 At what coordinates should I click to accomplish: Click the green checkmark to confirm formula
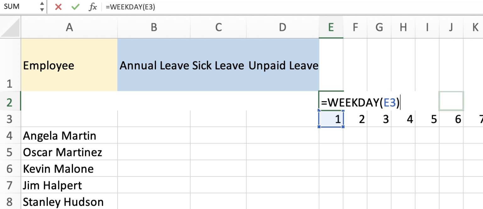tap(75, 6)
